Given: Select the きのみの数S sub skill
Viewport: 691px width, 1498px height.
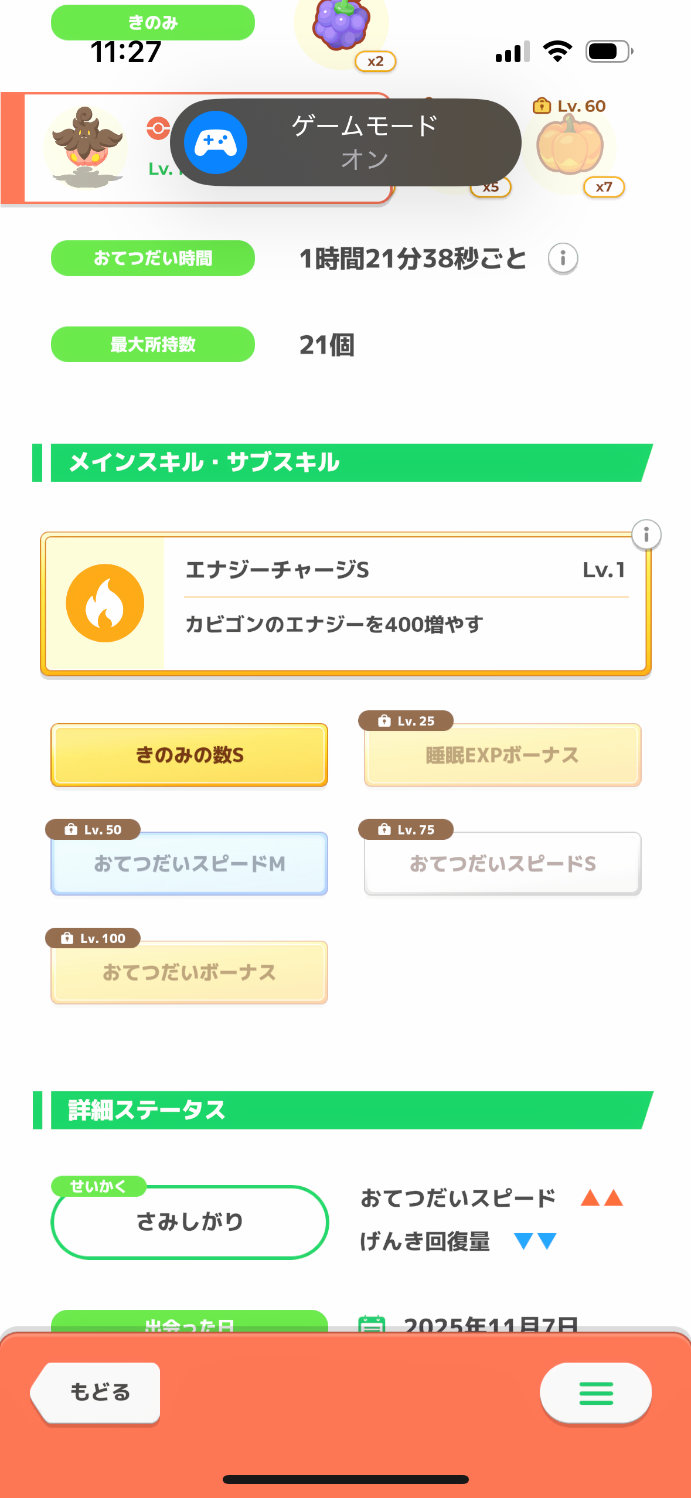Looking at the screenshot, I should pos(189,755).
